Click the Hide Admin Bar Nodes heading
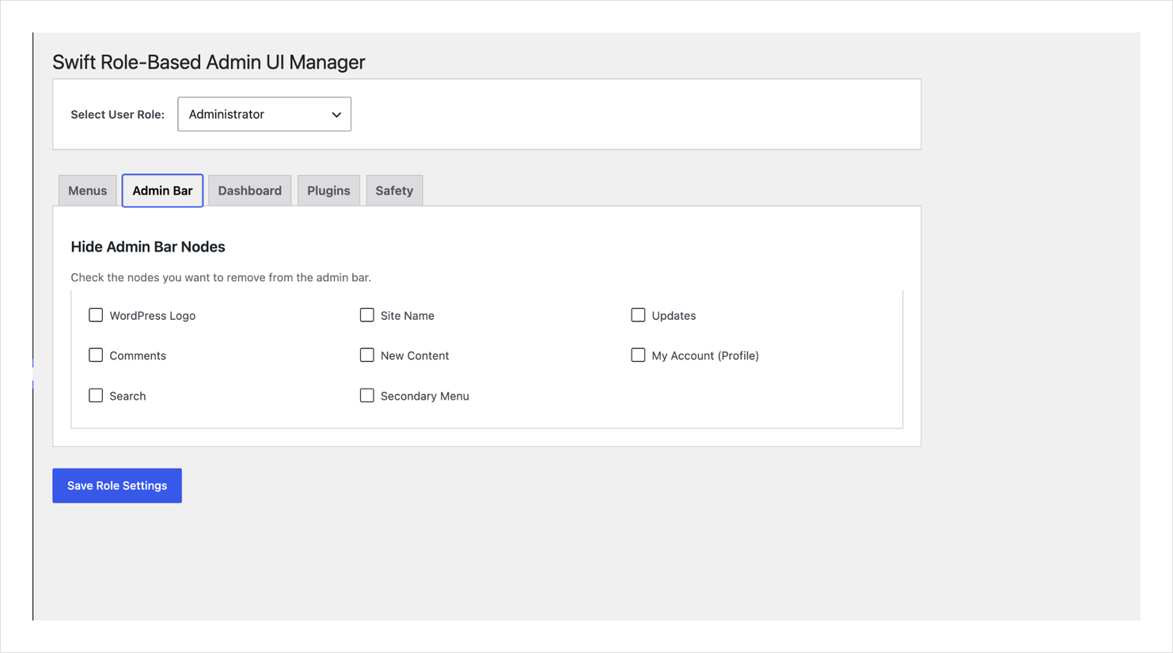Viewport: 1173px width, 653px height. pyautogui.click(x=147, y=246)
